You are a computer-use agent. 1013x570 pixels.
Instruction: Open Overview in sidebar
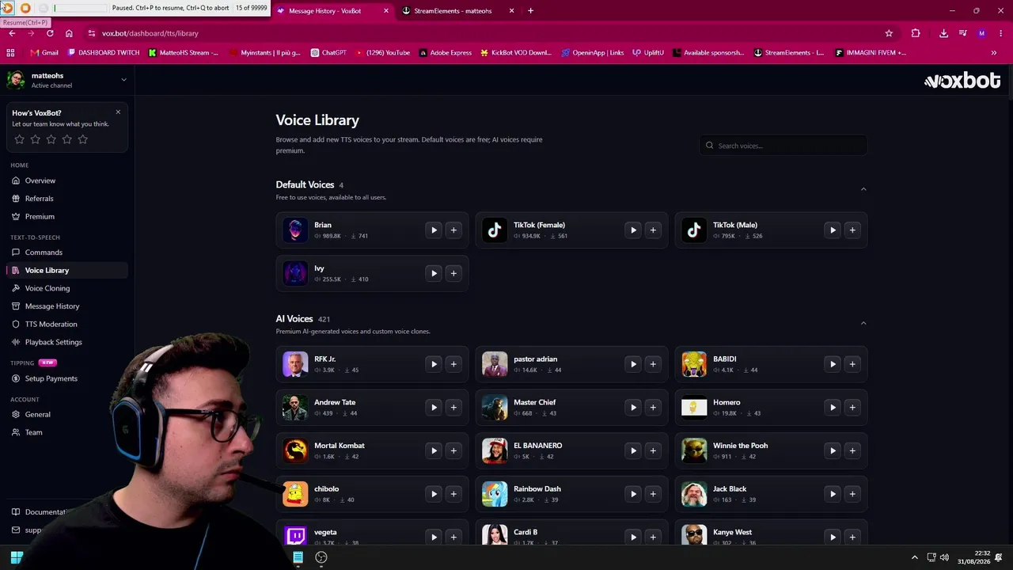67,180
